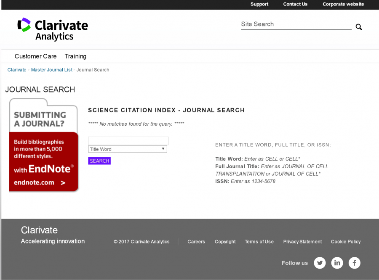
Task: Open the Careers footer link
Action: coord(196,242)
